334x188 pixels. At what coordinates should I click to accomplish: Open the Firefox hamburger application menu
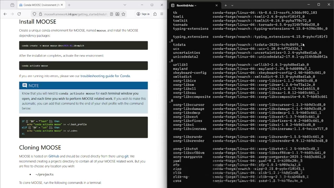click(162, 14)
